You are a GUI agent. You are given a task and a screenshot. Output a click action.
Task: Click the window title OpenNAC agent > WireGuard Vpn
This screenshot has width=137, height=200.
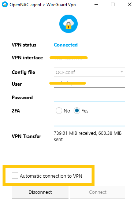tap(42, 5)
